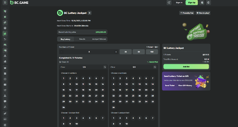The image size is (238, 127).
Task: Switch to the Results tab
Action: 82,39
